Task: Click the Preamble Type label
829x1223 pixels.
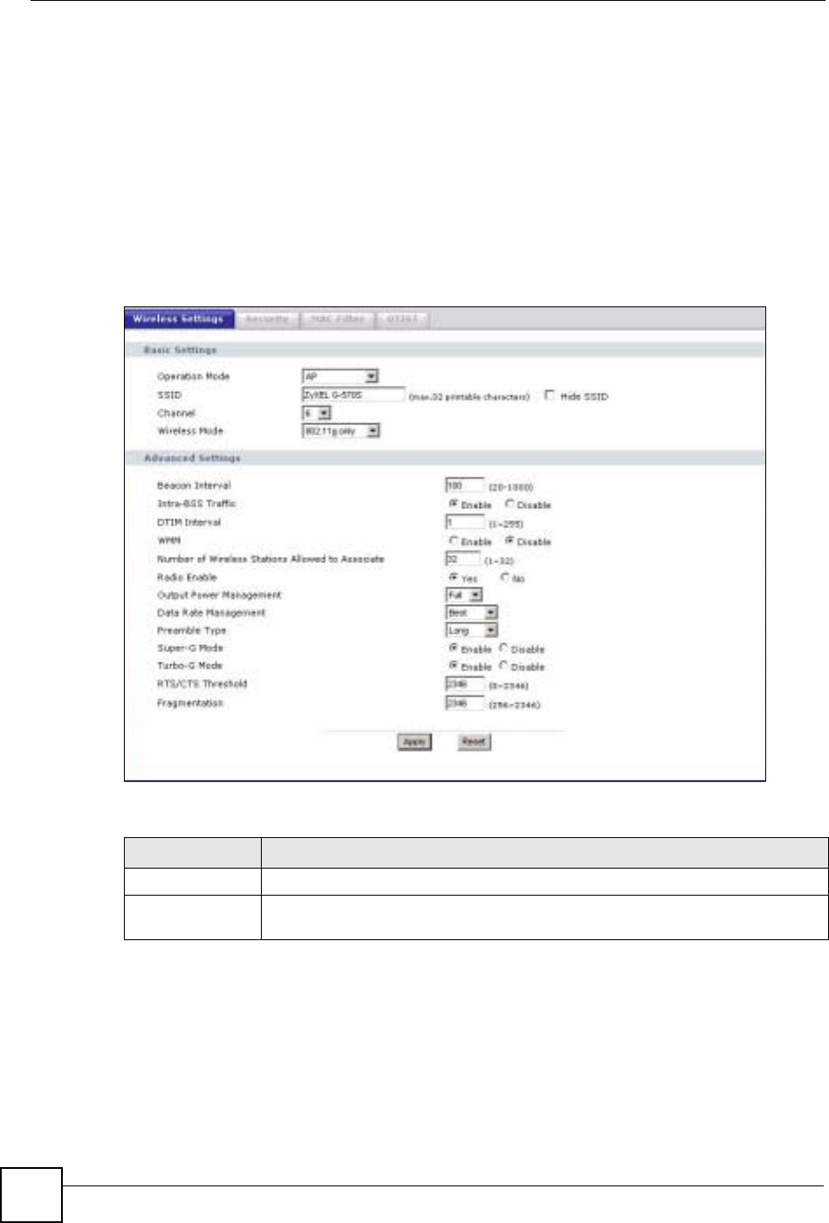Action: click(191, 630)
